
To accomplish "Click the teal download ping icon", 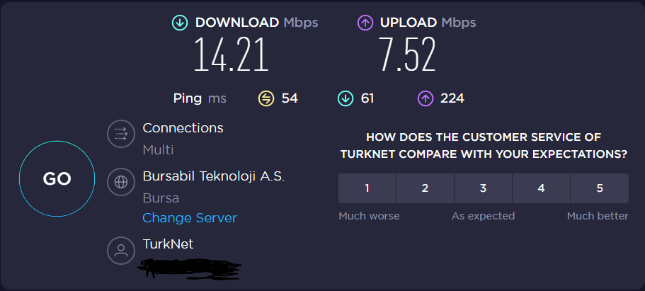I will 345,98.
